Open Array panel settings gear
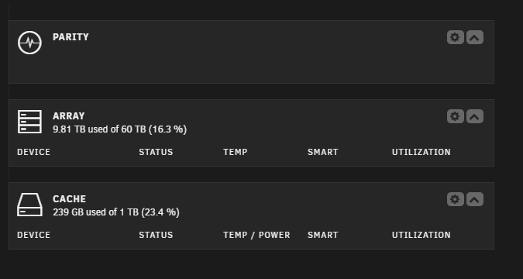 456,116
